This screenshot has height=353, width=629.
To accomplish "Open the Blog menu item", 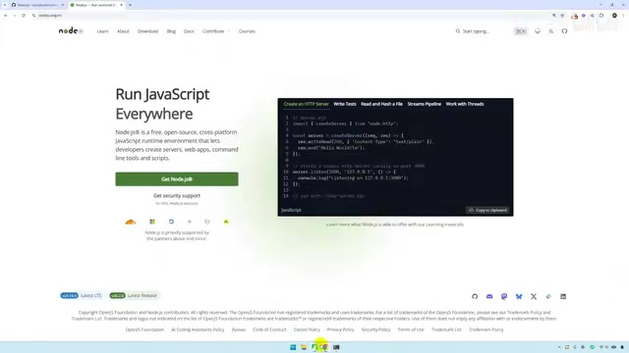I will tap(171, 31).
